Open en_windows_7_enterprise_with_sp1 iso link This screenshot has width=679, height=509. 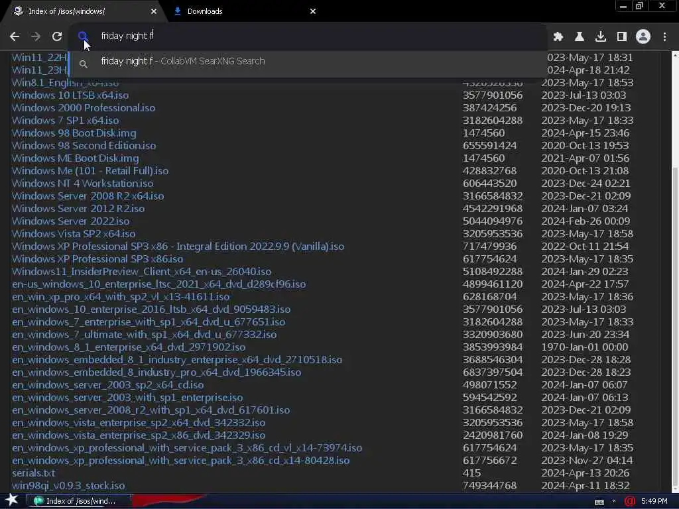click(149, 321)
